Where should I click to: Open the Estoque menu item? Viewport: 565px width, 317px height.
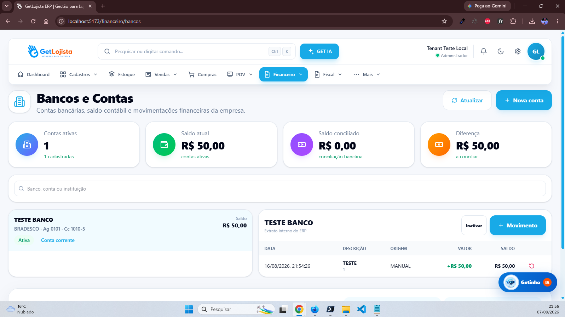point(122,74)
